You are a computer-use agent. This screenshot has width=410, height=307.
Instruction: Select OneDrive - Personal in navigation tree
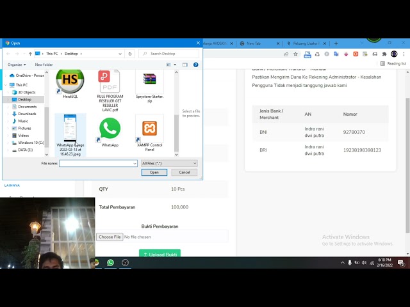click(27, 75)
